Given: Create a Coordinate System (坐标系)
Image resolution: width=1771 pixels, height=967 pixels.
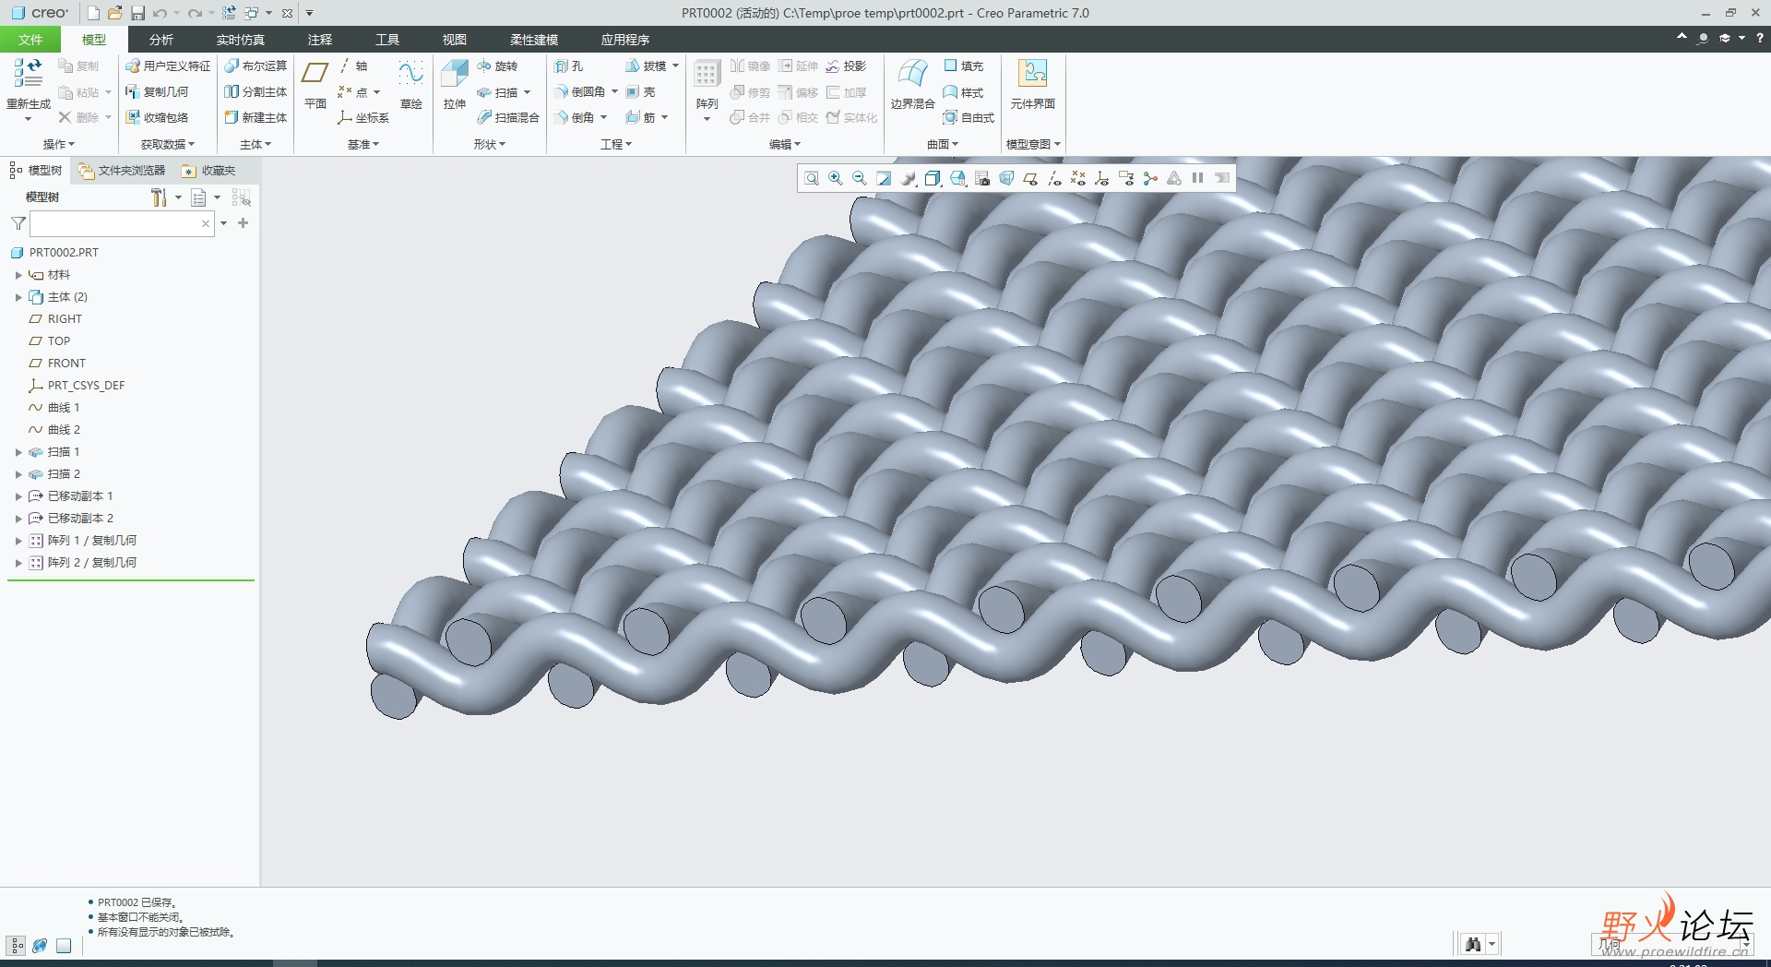Looking at the screenshot, I should (x=363, y=118).
